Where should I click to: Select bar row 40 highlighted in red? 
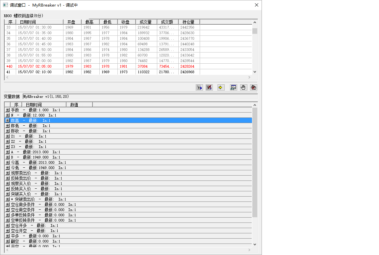click(x=99, y=66)
